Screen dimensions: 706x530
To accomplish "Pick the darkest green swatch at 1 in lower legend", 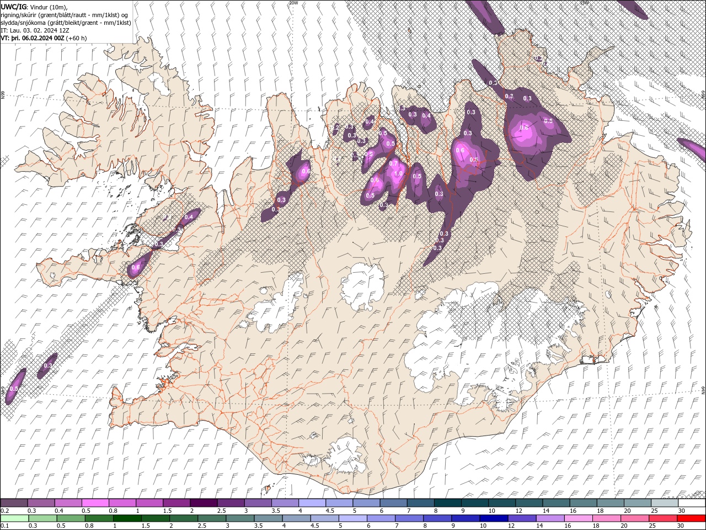I will pyautogui.click(x=127, y=518).
